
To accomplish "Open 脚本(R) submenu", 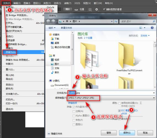I will pos(23,89).
